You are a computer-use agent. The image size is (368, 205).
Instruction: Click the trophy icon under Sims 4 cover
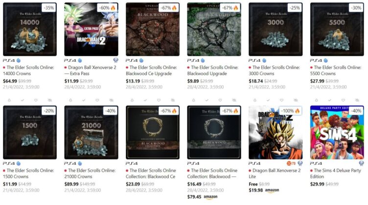click(x=362, y=164)
